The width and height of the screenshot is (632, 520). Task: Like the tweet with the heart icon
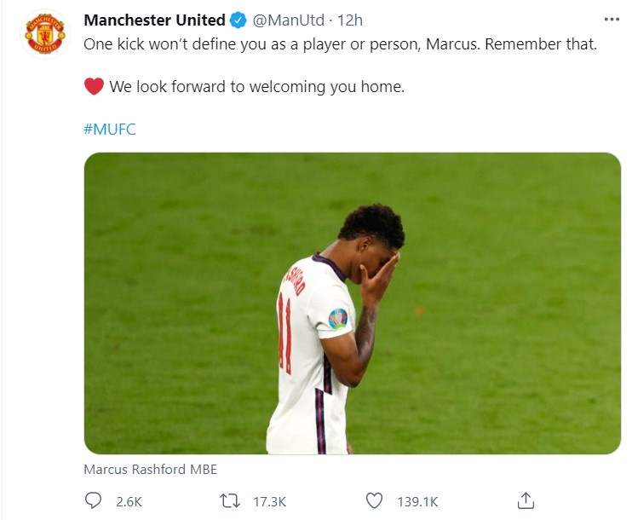(374, 500)
